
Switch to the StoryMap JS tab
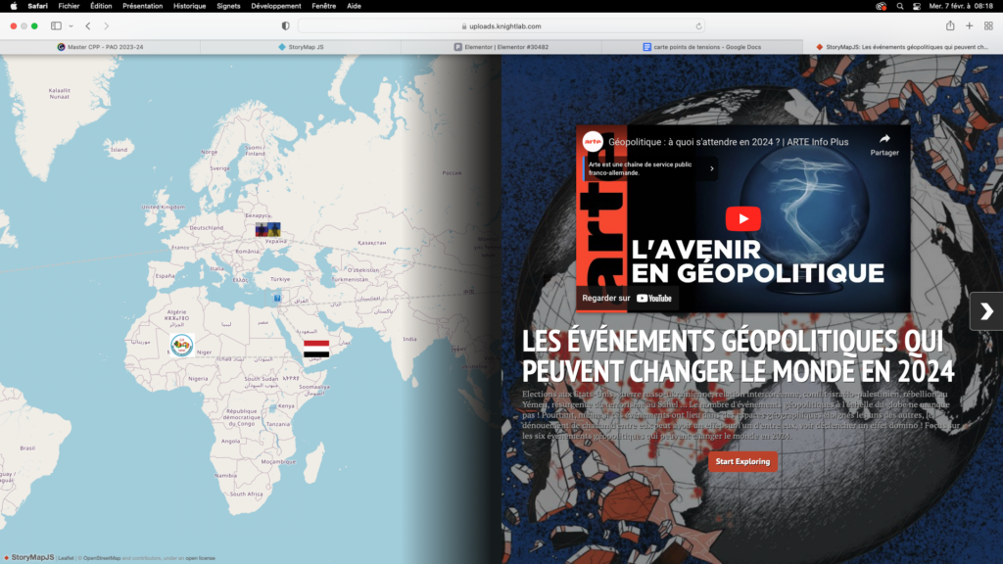301,47
